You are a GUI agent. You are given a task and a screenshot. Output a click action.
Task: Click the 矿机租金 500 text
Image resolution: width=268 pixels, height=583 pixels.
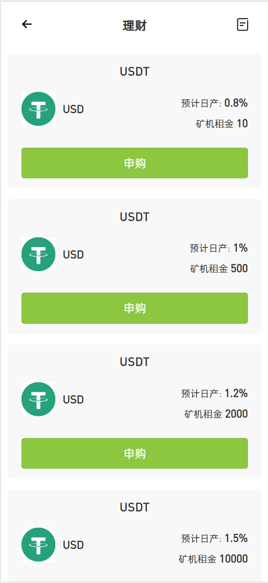point(219,269)
